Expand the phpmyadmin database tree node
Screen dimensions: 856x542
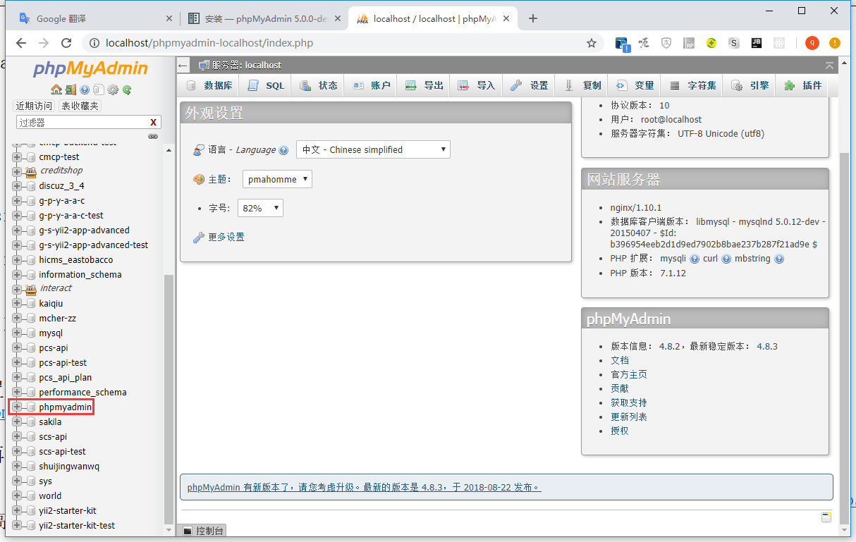coord(17,407)
